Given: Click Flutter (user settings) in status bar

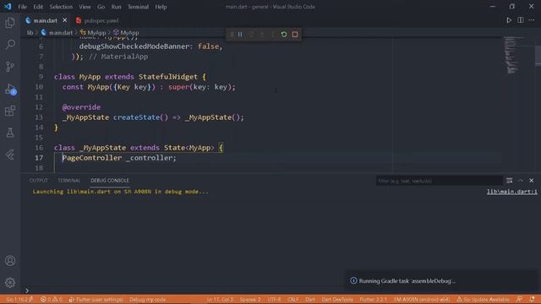Looking at the screenshot, I should tap(96, 300).
